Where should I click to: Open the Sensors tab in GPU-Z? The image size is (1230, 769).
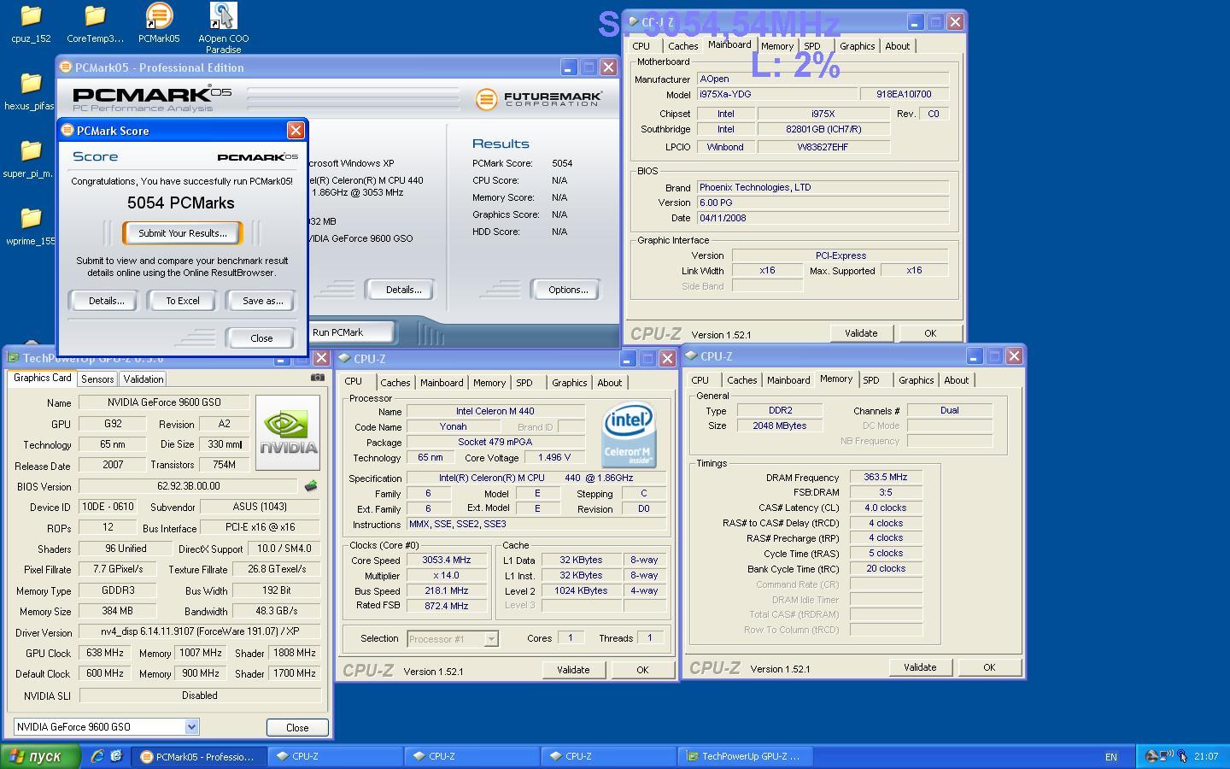(x=97, y=379)
